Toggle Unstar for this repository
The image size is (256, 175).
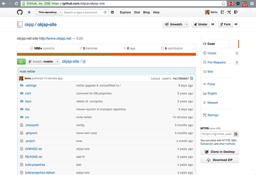pos(201,24)
